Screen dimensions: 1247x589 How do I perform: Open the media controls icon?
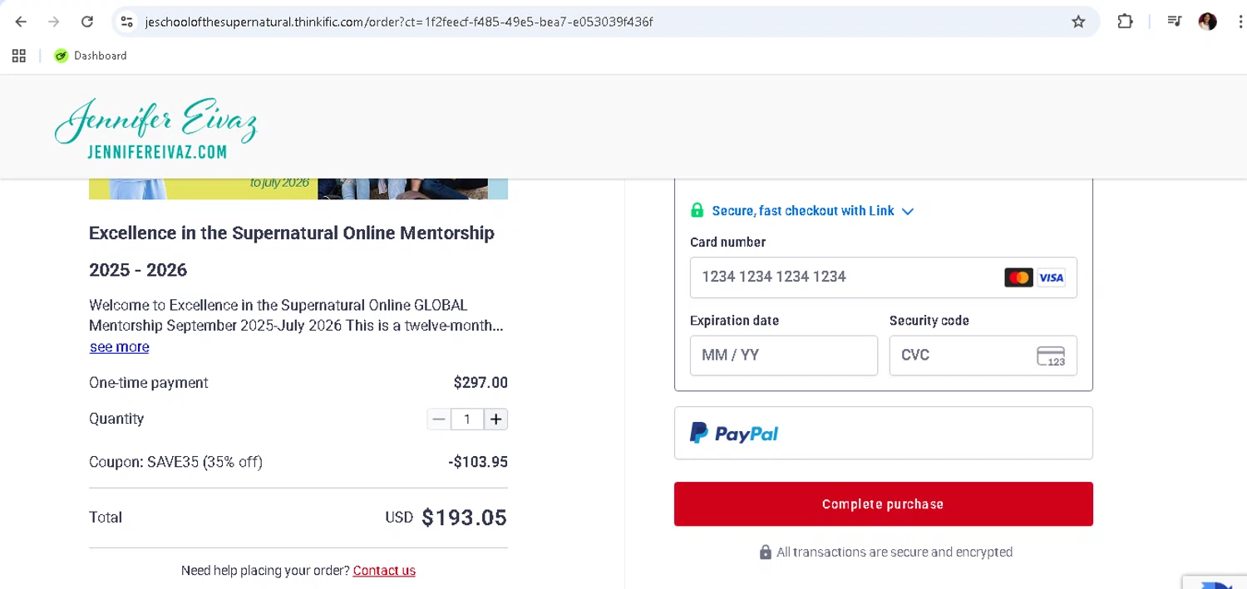(1174, 22)
